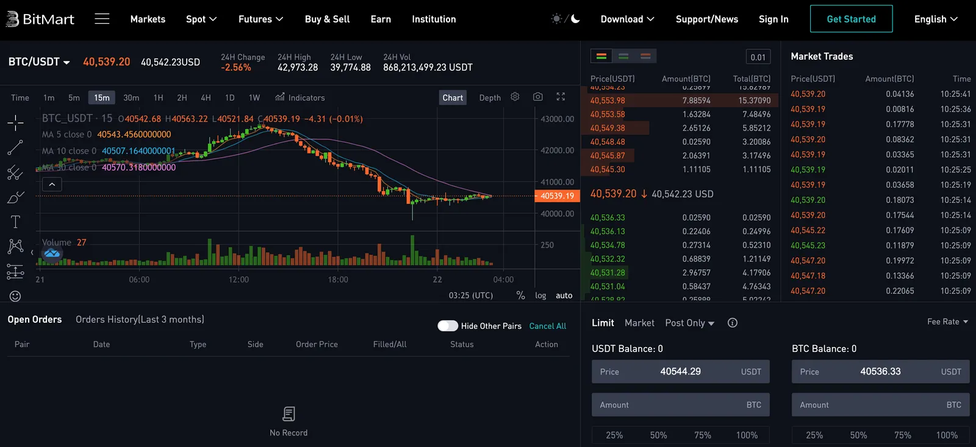The width and height of the screenshot is (976, 447).
Task: Click the 03:25 (UTC) clock
Action: pyautogui.click(x=471, y=295)
